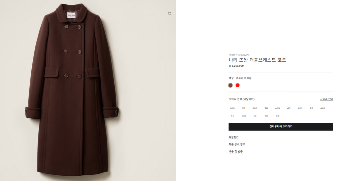
Task: Click the unavailable size 50
Action: coord(277,116)
